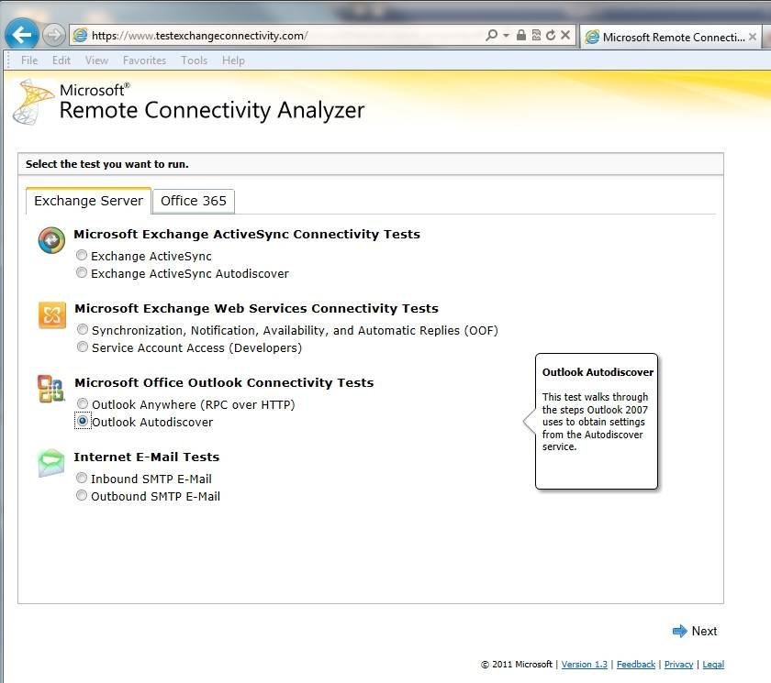
Task: Select the Microsoft Remote Connecti... browser tab
Action: 671,37
